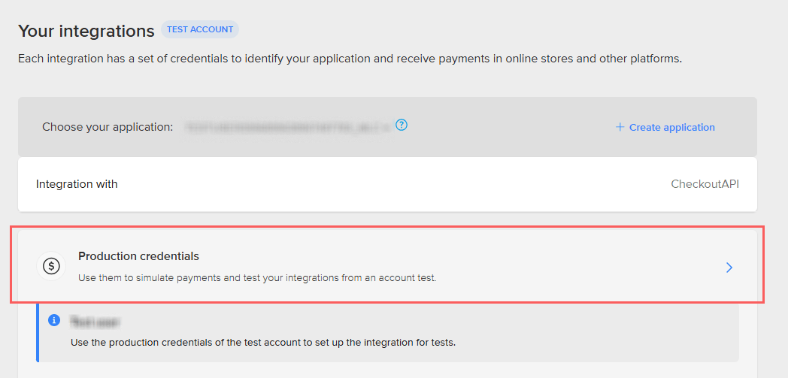788x378 pixels.
Task: Select the Production credentials title text
Action: pyautogui.click(x=138, y=256)
